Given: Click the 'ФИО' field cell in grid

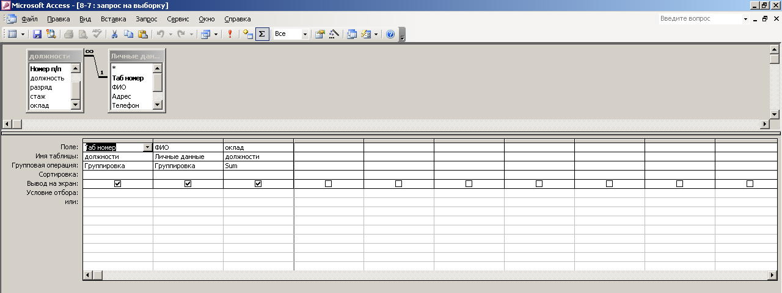Looking at the screenshot, I should [x=188, y=147].
